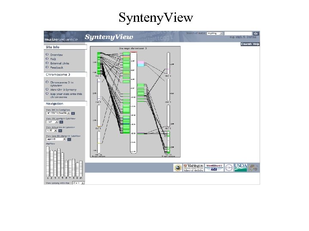Open the Core Bin Marker dropdown
This screenshot has width=309, height=231.
pos(56,139)
